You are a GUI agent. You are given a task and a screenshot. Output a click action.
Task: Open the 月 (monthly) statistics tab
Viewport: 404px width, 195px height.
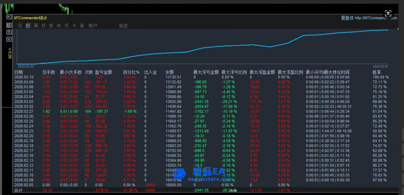coord(43,26)
